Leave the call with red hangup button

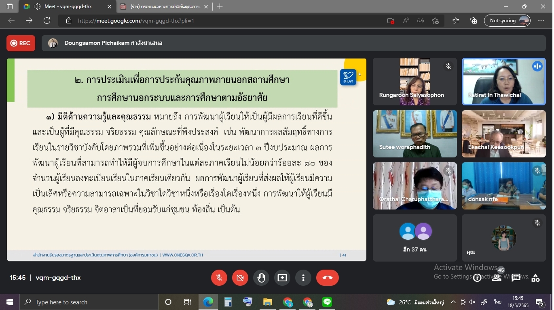coord(327,278)
